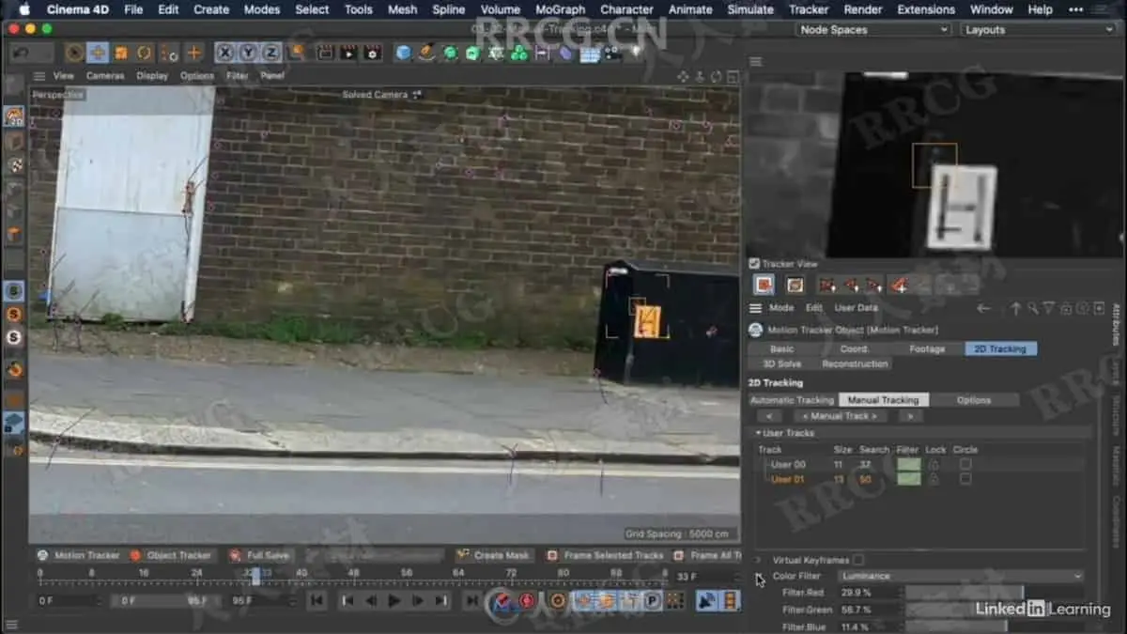Click the Autokeying red icon
The height and width of the screenshot is (634, 1127).
click(527, 600)
